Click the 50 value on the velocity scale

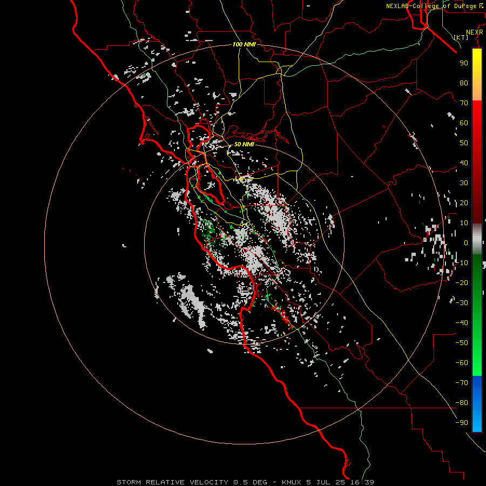tap(464, 143)
